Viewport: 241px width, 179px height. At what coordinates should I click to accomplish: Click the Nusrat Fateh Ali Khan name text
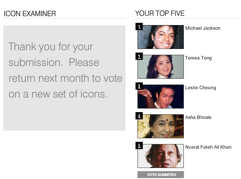pos(208,147)
